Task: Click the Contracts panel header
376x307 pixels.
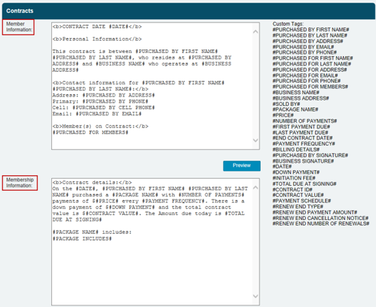Action: pyautogui.click(x=188, y=11)
